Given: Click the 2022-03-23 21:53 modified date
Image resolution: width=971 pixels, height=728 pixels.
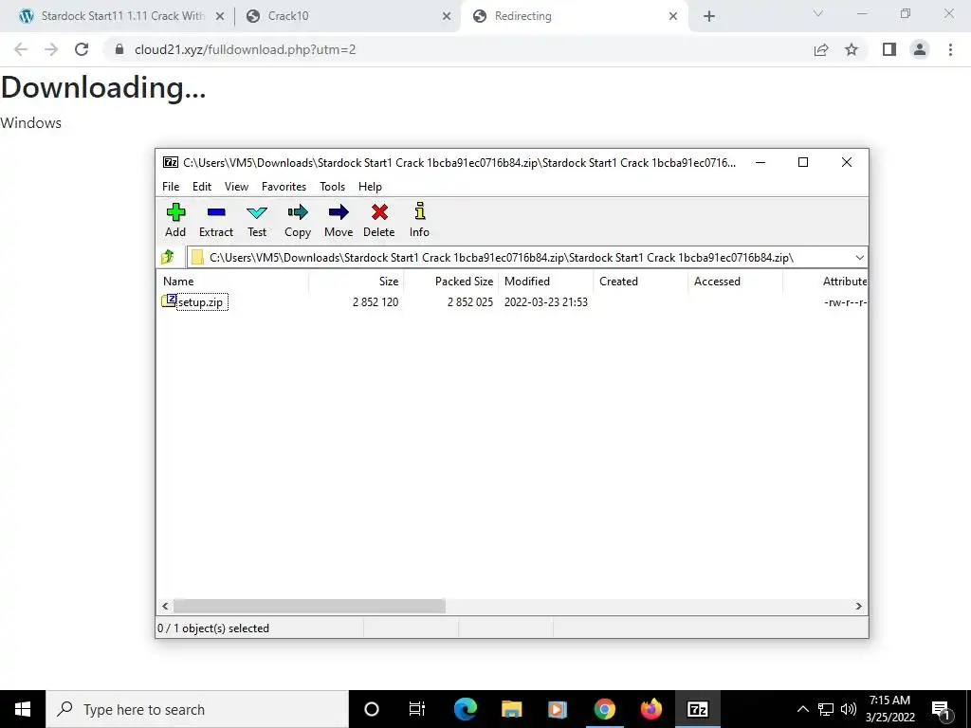Looking at the screenshot, I should (x=546, y=302).
